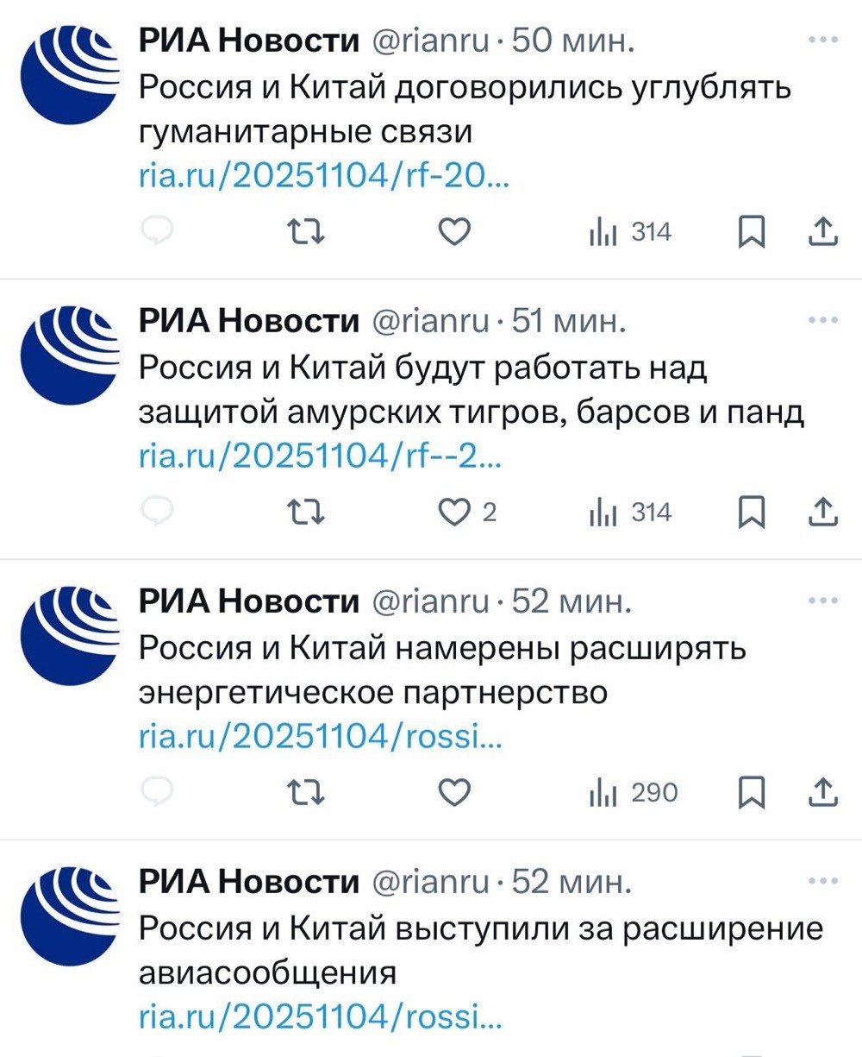Tap the @rianru handle on the first tweet
Viewport: 862px width, 1057px height.
[x=430, y=41]
